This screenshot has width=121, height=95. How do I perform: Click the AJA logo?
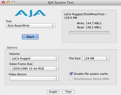pyautogui.click(x=30, y=13)
